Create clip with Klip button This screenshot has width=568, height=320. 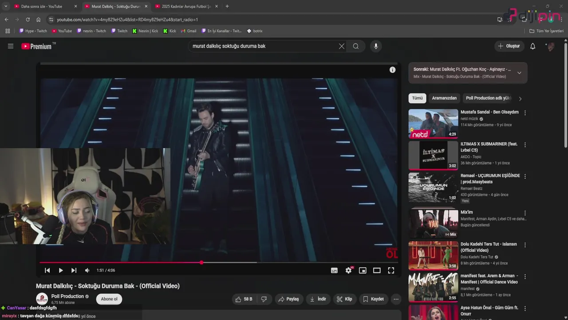click(x=344, y=299)
